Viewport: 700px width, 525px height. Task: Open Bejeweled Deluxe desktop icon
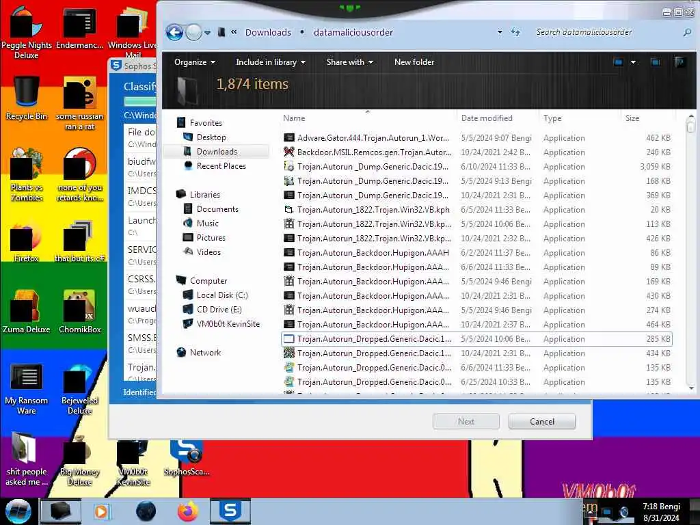click(x=80, y=390)
